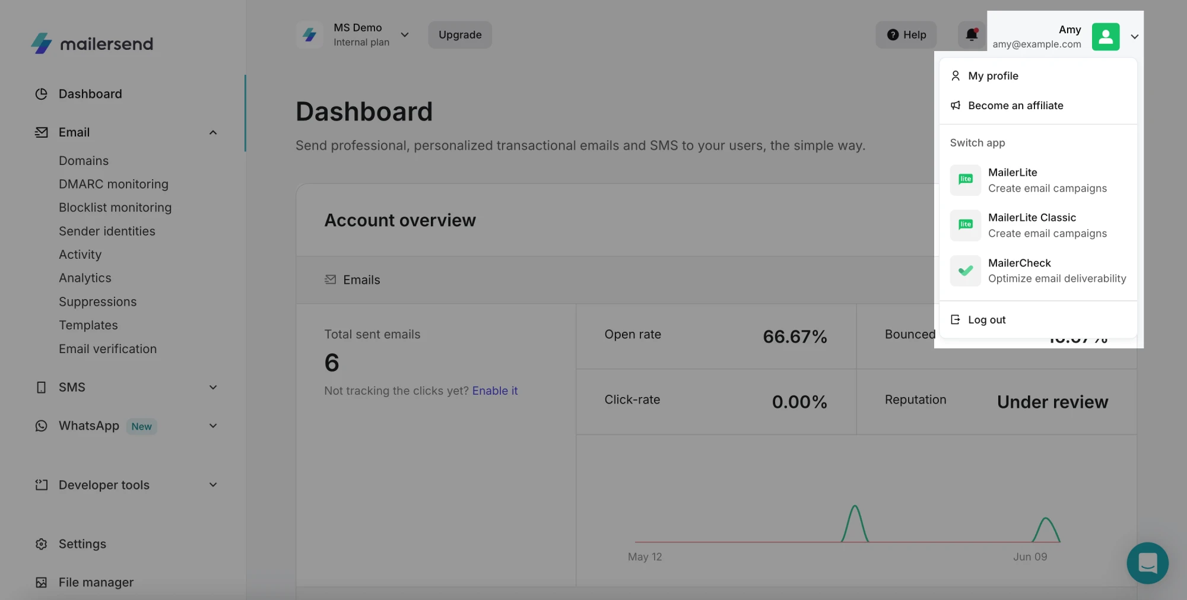Expand the WhatsApp sidebar section
Viewport: 1187px width, 600px height.
213,426
